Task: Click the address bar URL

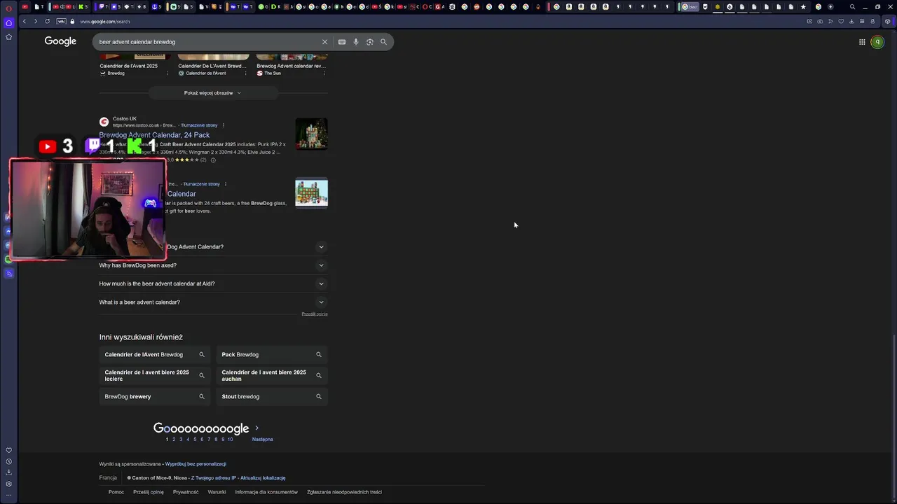Action: coord(104,22)
